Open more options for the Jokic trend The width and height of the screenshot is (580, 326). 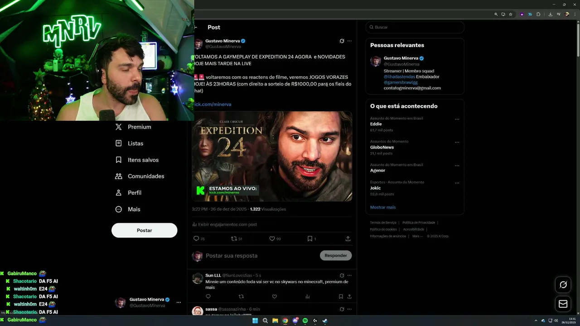coord(457,183)
